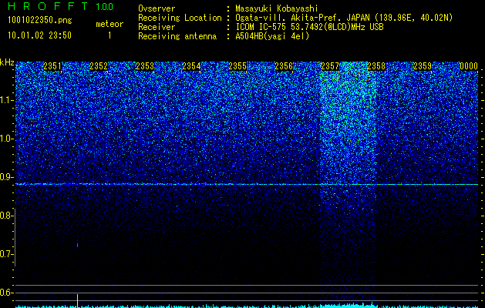Click the 'Receiving Location' label
Viewport: 485px width, 308px height.
tap(180, 18)
